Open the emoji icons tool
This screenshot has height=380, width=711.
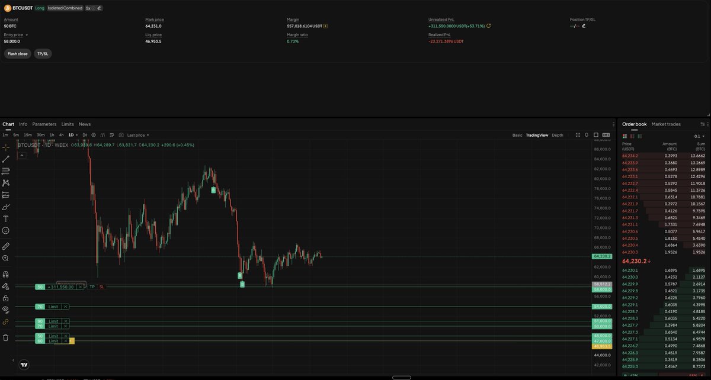[6, 230]
